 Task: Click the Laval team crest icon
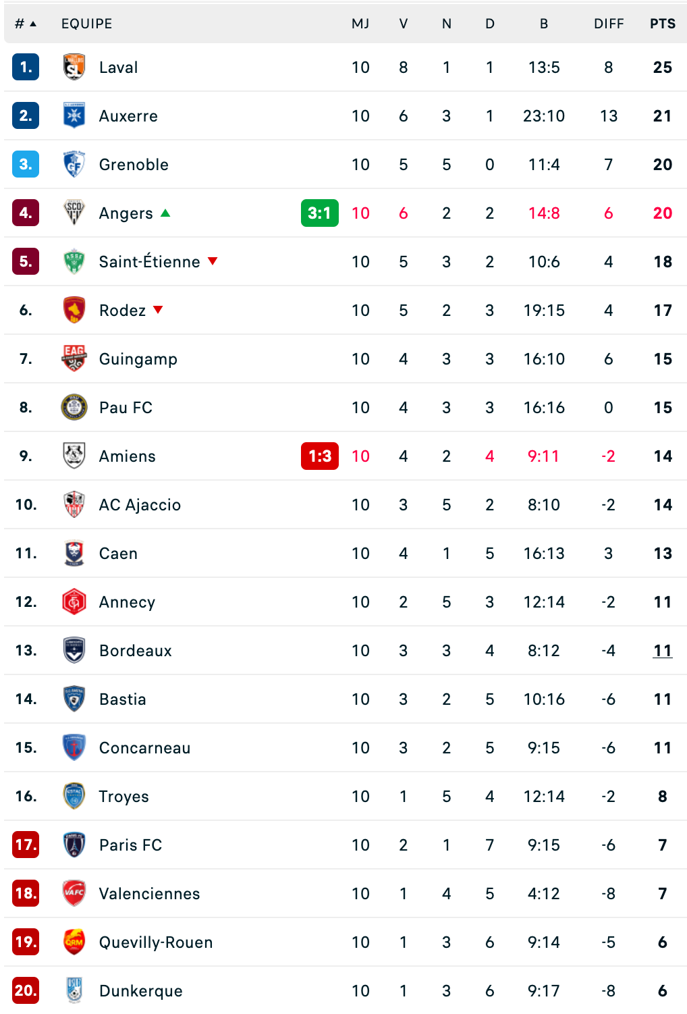pos(74,67)
